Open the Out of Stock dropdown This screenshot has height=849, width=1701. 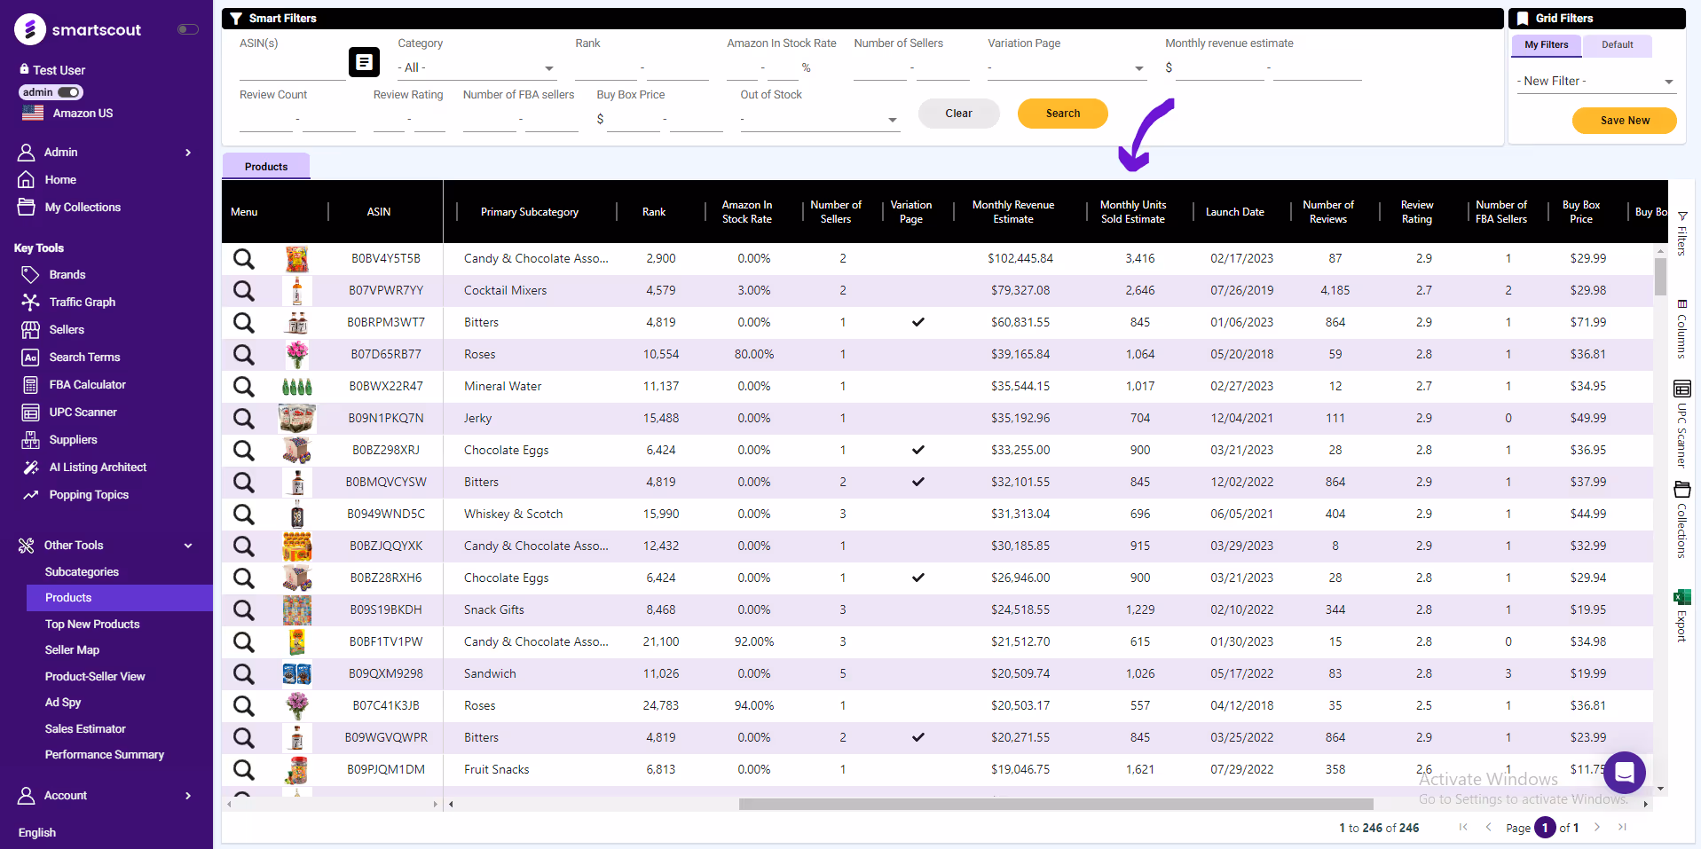coord(820,120)
